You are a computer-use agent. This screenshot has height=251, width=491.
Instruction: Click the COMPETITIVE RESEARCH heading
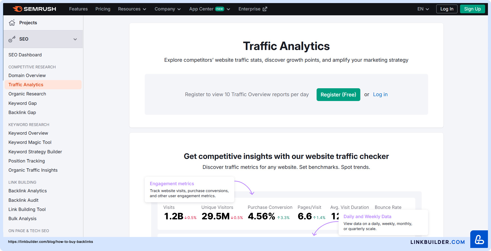[32, 67]
